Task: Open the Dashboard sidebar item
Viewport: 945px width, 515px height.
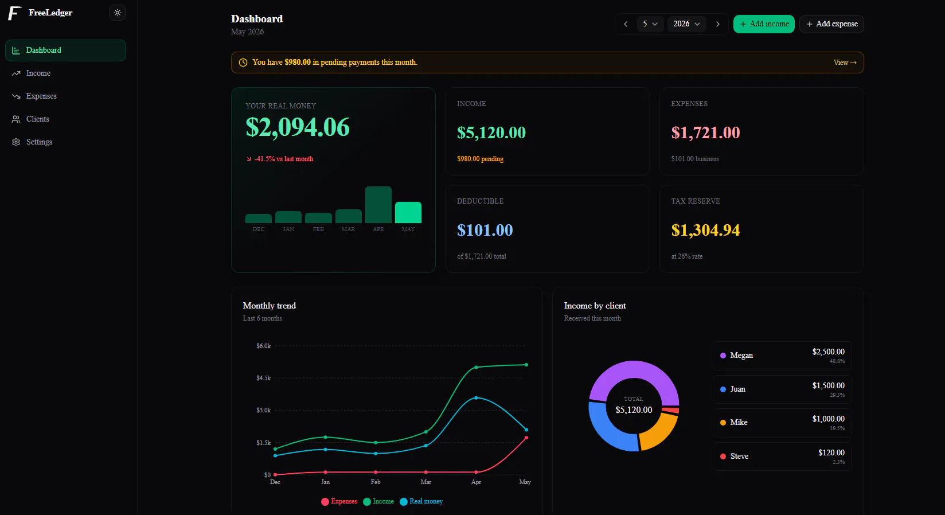Action: (65, 50)
